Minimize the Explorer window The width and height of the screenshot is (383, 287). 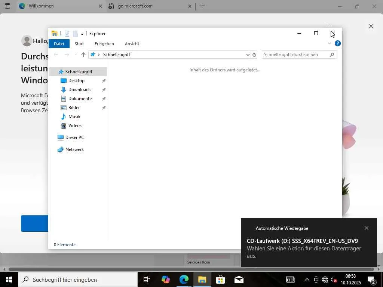pos(299,33)
